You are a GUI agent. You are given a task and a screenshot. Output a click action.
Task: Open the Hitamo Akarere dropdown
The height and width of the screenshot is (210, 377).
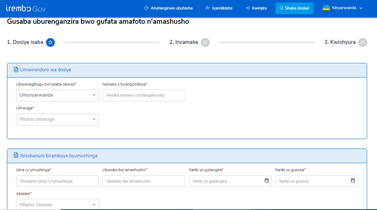[x=57, y=205]
